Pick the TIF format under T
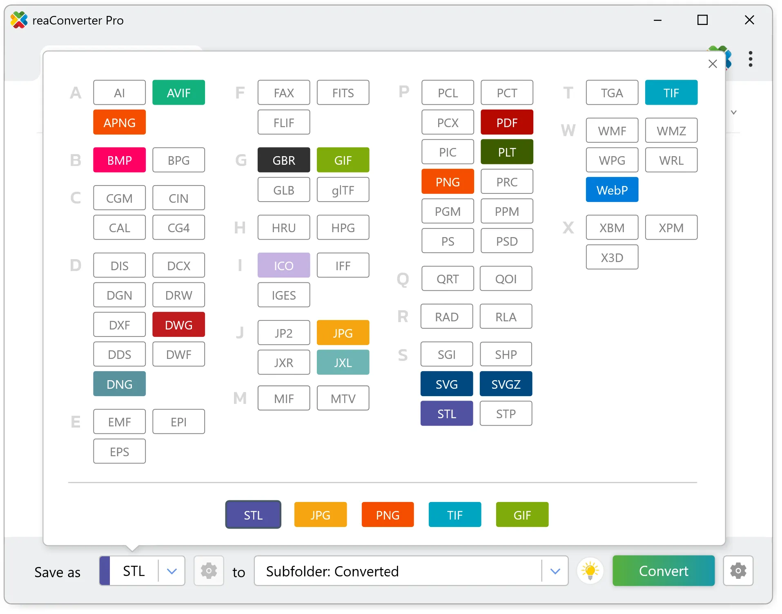 [671, 92]
